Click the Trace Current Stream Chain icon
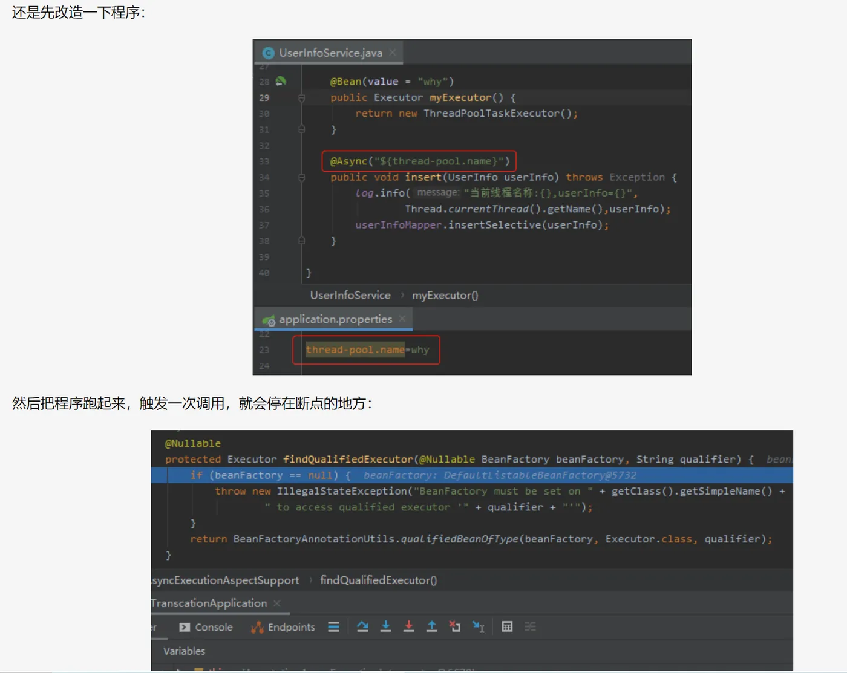This screenshot has width=847, height=673. [530, 627]
